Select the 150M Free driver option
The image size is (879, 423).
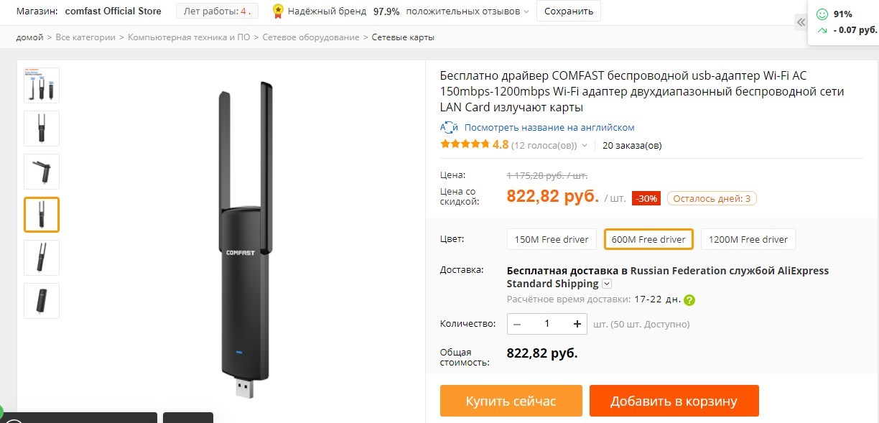552,239
